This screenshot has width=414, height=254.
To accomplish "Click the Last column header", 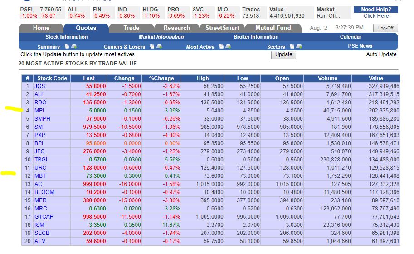I will 89,78.
